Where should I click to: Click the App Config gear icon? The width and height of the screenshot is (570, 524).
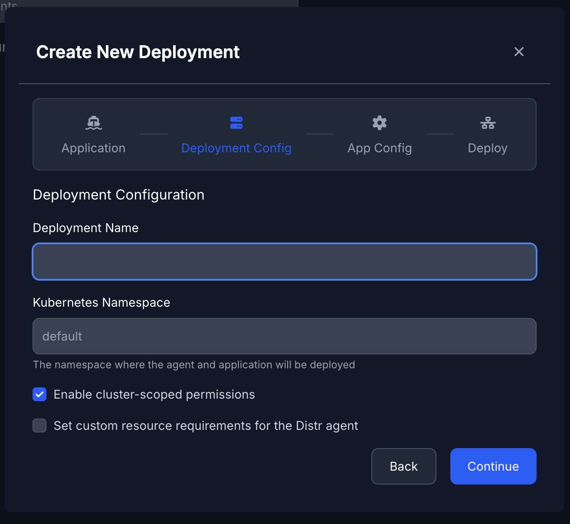click(380, 123)
